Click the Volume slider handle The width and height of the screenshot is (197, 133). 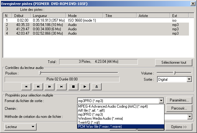174,73
